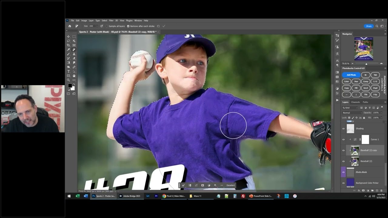Viewport: 388px width, 218px height.
Task: Select the Dodge tool
Action: pos(69,67)
